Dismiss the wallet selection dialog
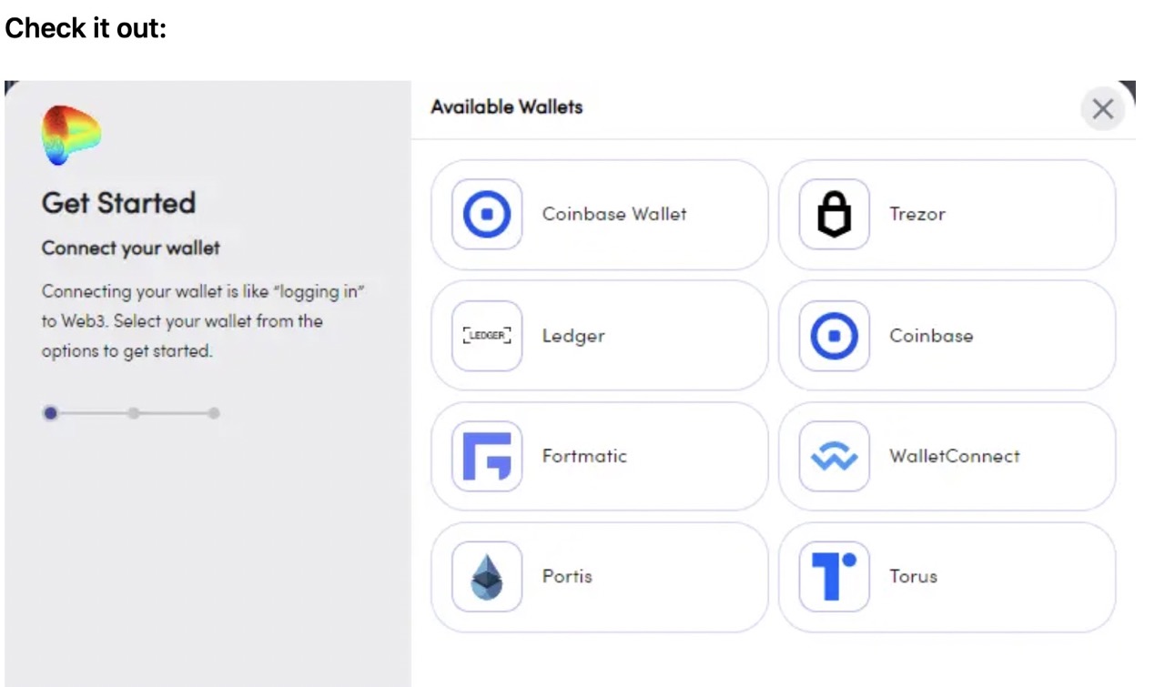The image size is (1165, 687). coord(1102,108)
